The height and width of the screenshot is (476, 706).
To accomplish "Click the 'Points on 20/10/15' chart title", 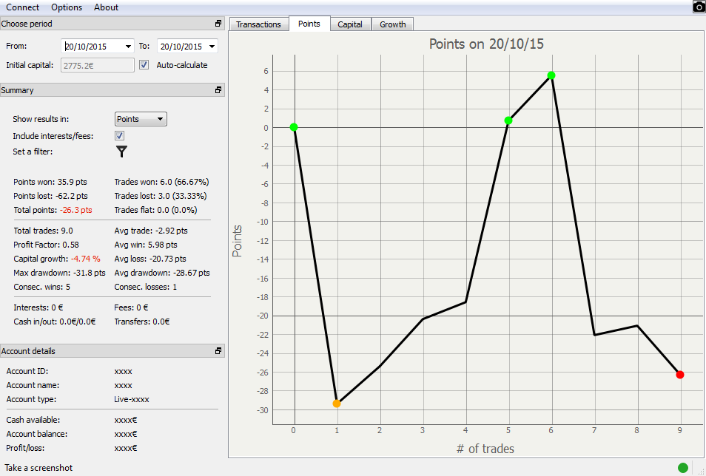I will coord(486,44).
